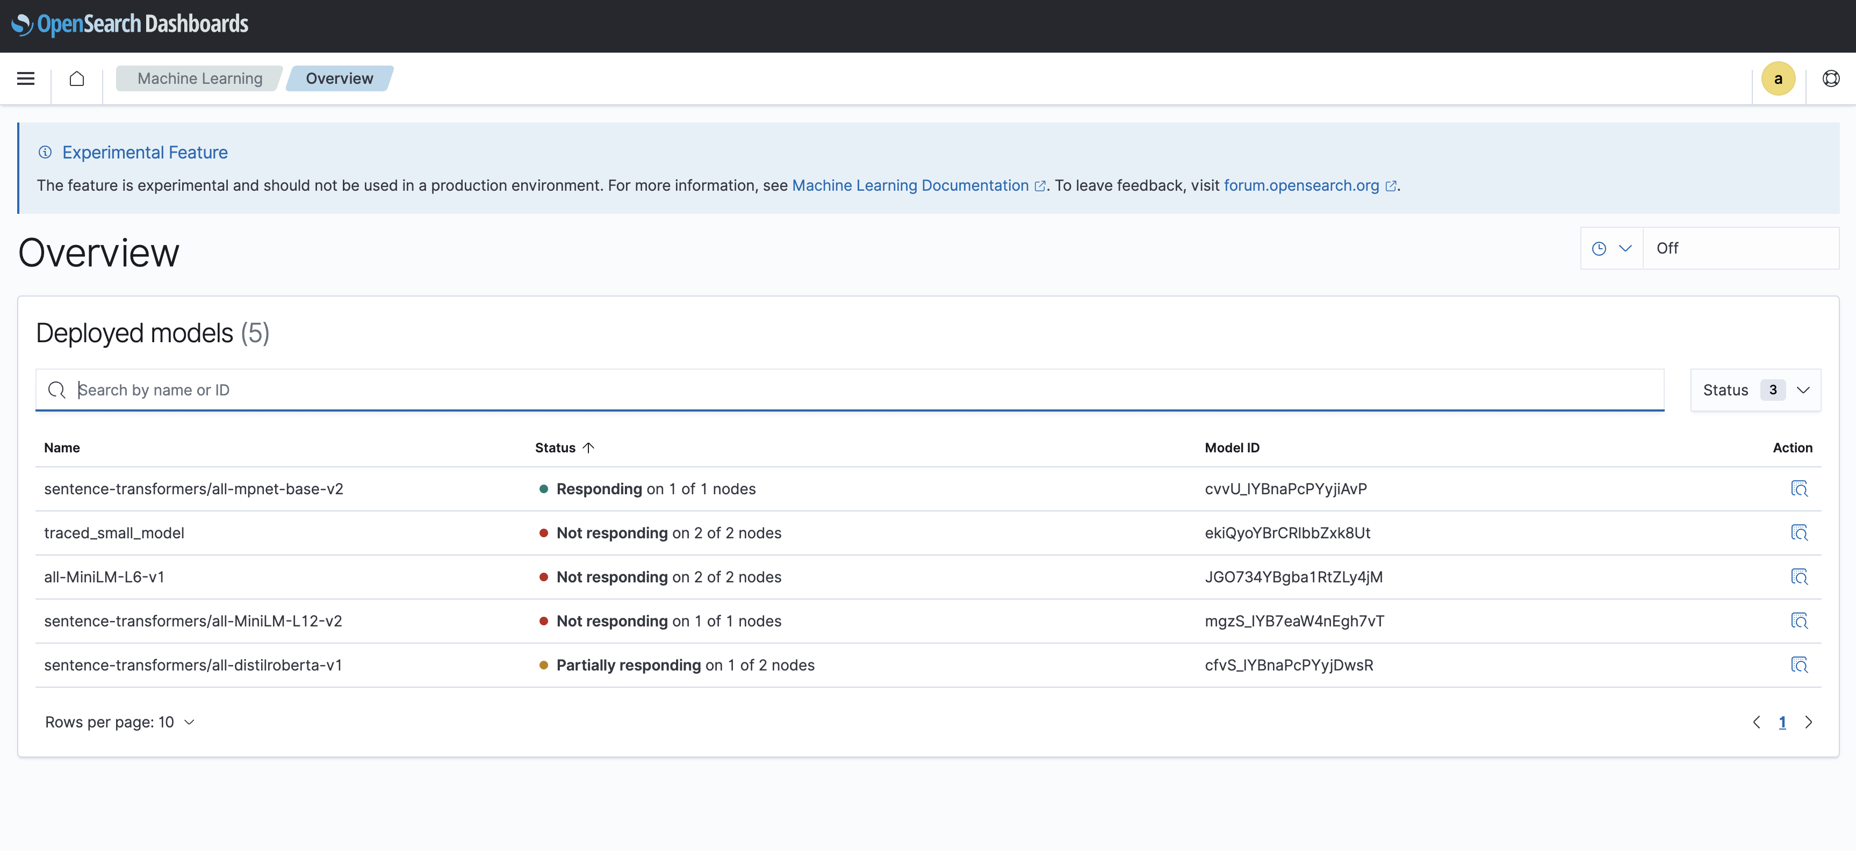Go to next page arrow
This screenshot has height=851, width=1856.
[1808, 722]
